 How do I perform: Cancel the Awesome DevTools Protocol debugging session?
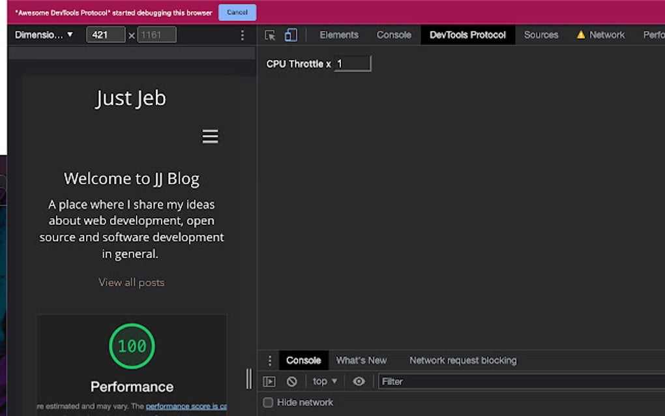tap(237, 12)
